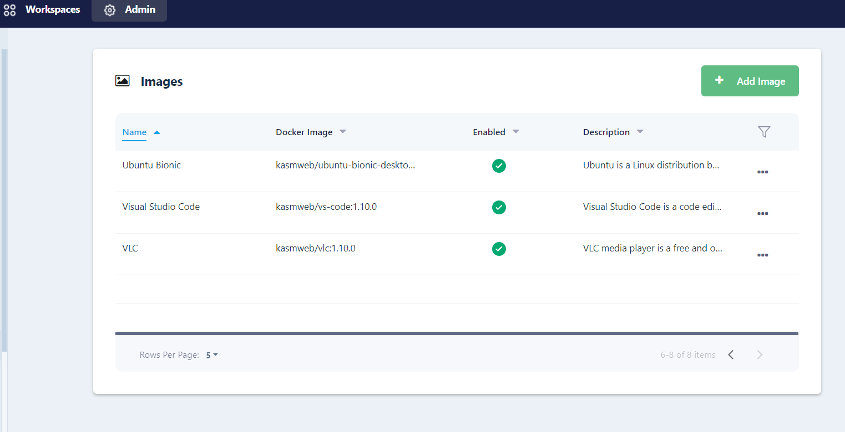Click the Enabled checkmark for Visual Studio Code

pos(499,207)
